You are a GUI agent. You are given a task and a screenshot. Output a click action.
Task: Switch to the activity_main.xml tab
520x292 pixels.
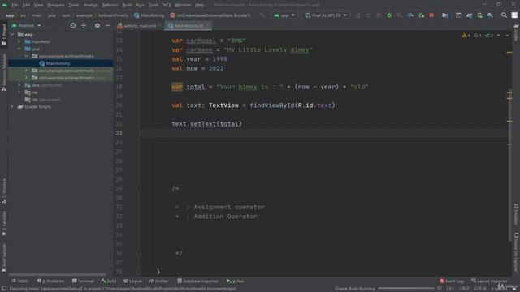tap(139, 25)
